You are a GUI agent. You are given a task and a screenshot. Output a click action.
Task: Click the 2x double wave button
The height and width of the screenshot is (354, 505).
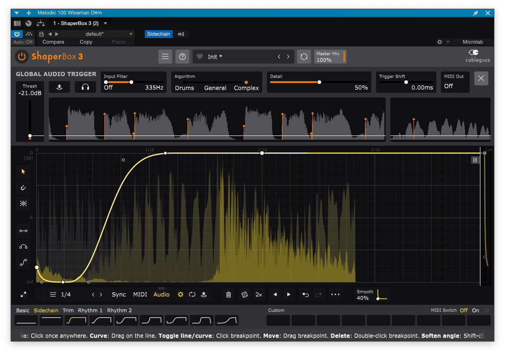point(259,295)
